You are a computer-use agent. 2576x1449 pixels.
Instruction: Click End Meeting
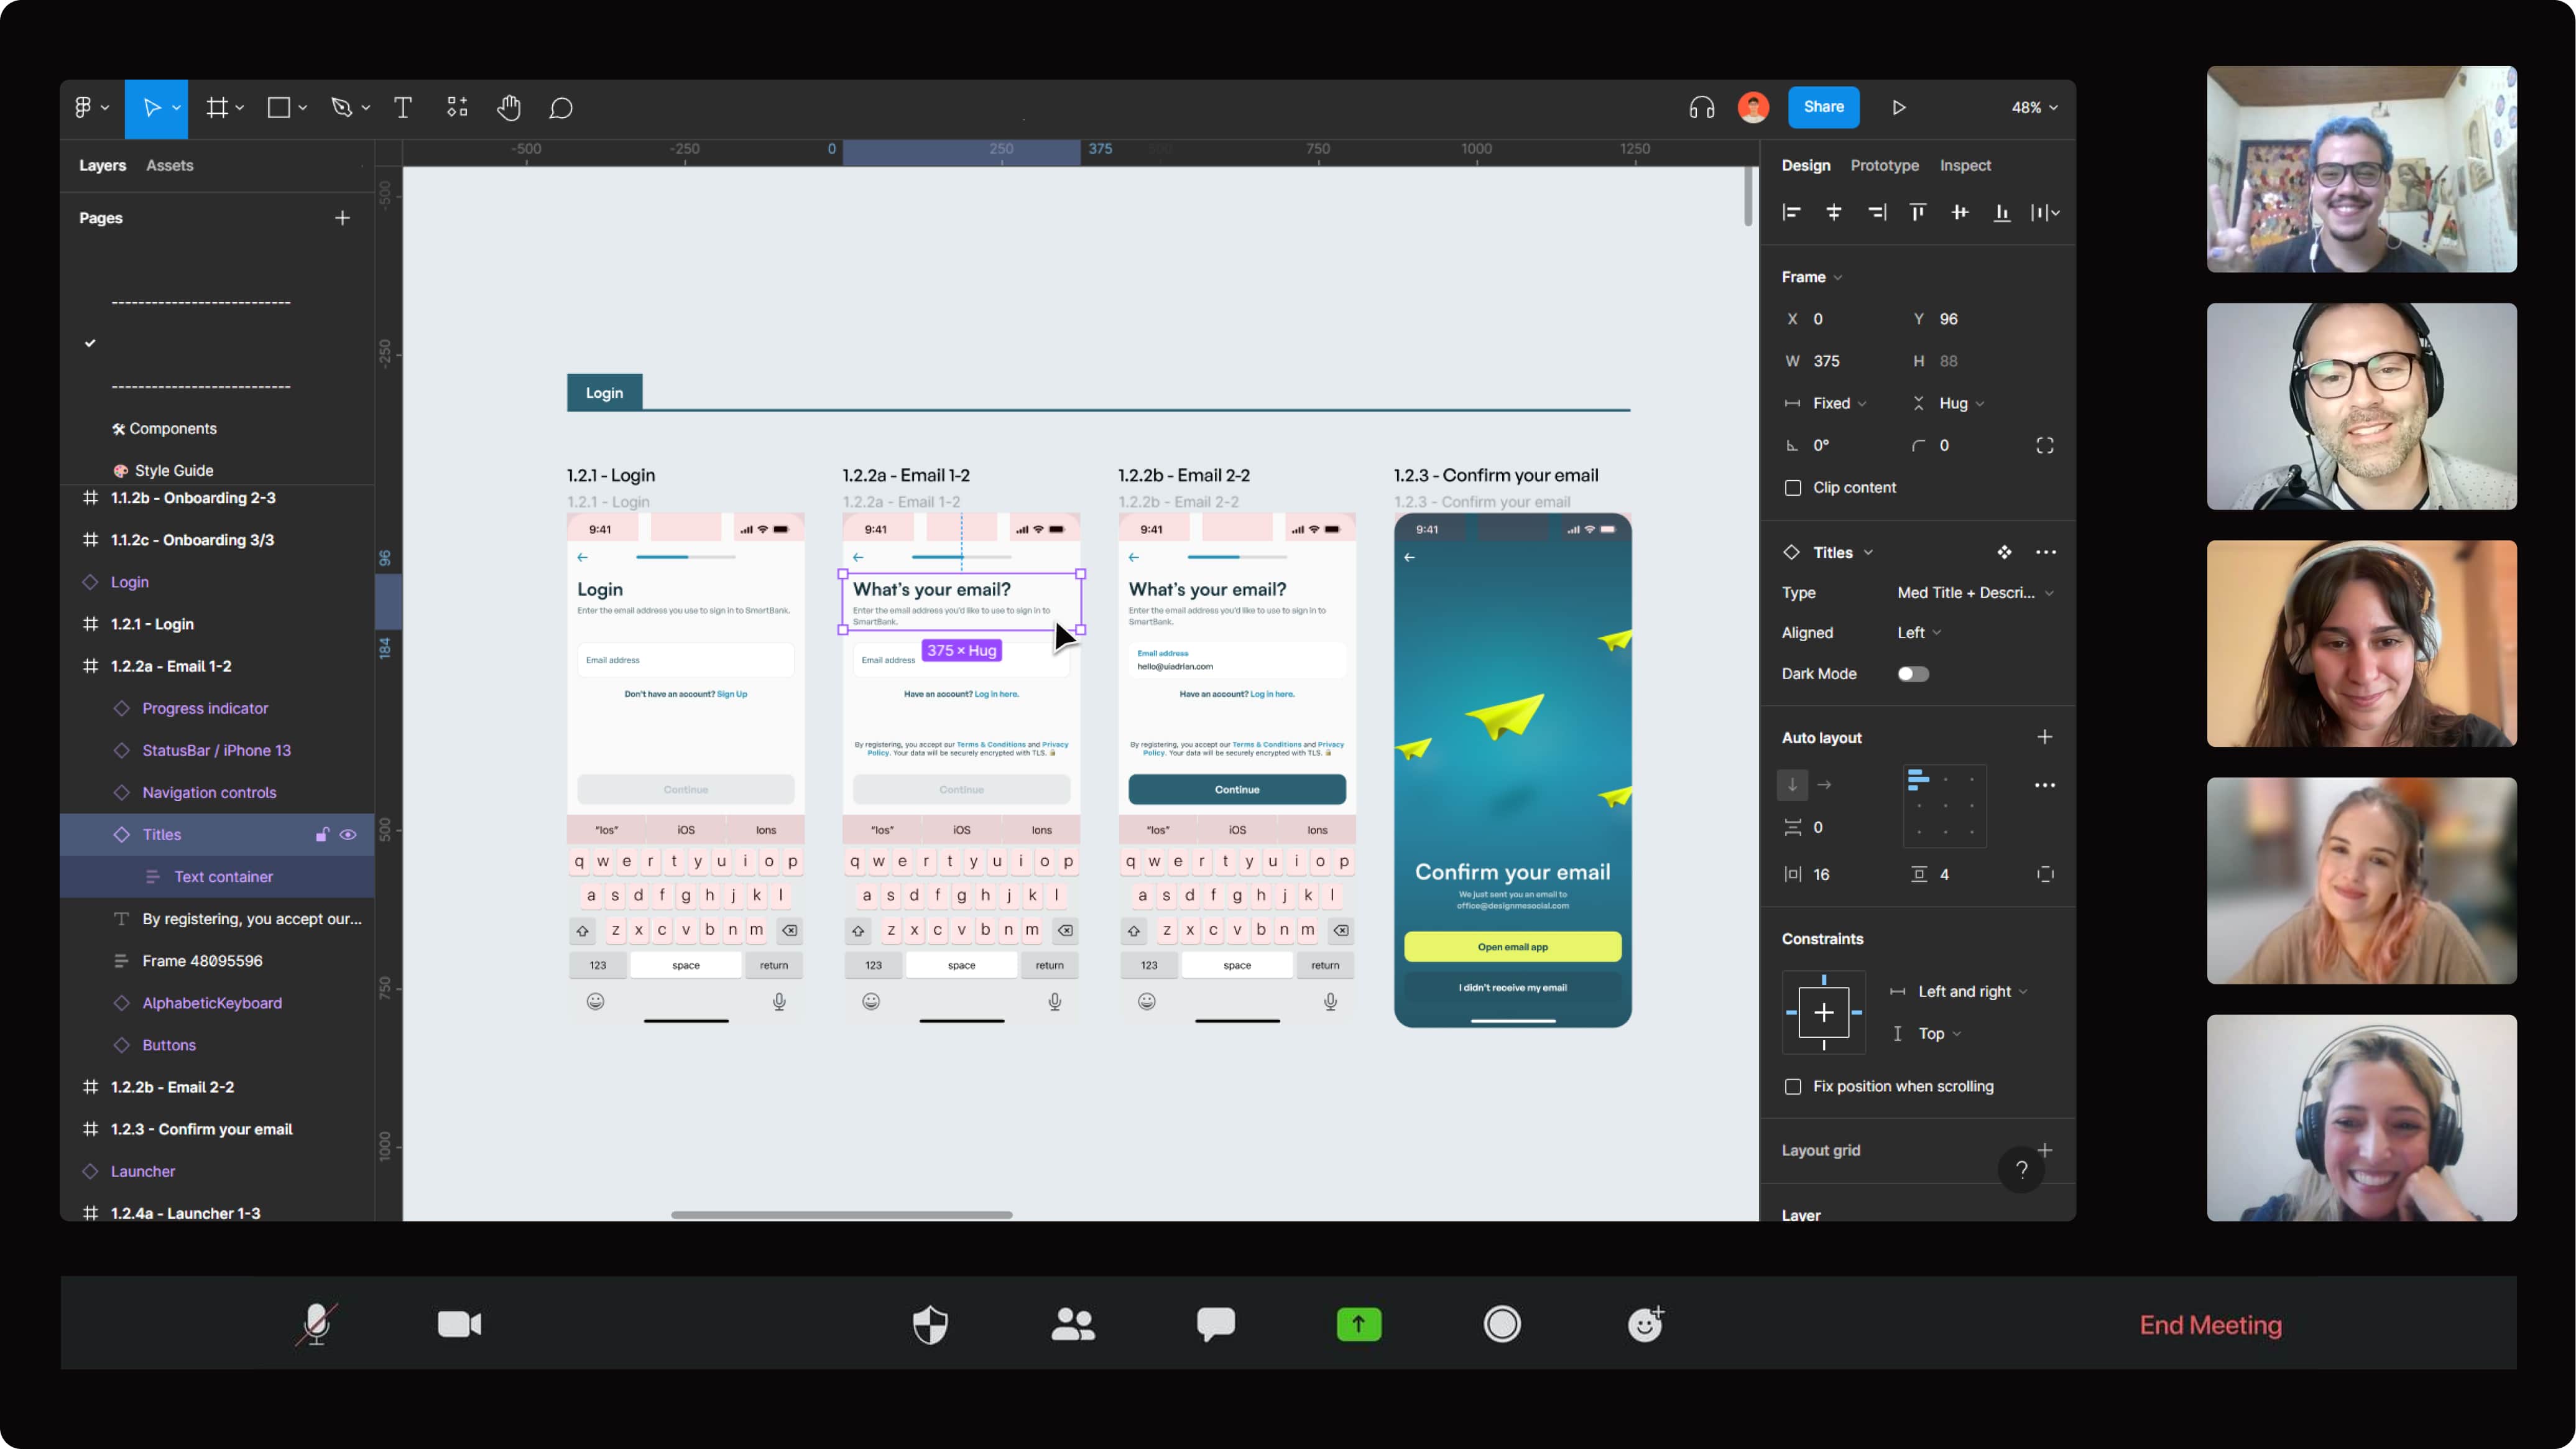click(x=2210, y=1325)
